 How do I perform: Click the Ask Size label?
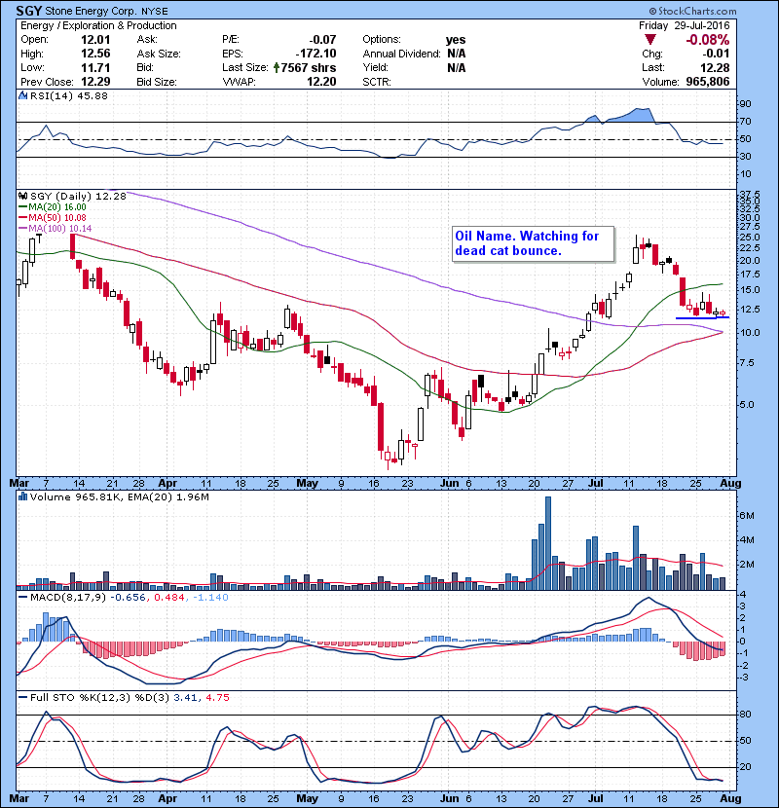point(159,54)
